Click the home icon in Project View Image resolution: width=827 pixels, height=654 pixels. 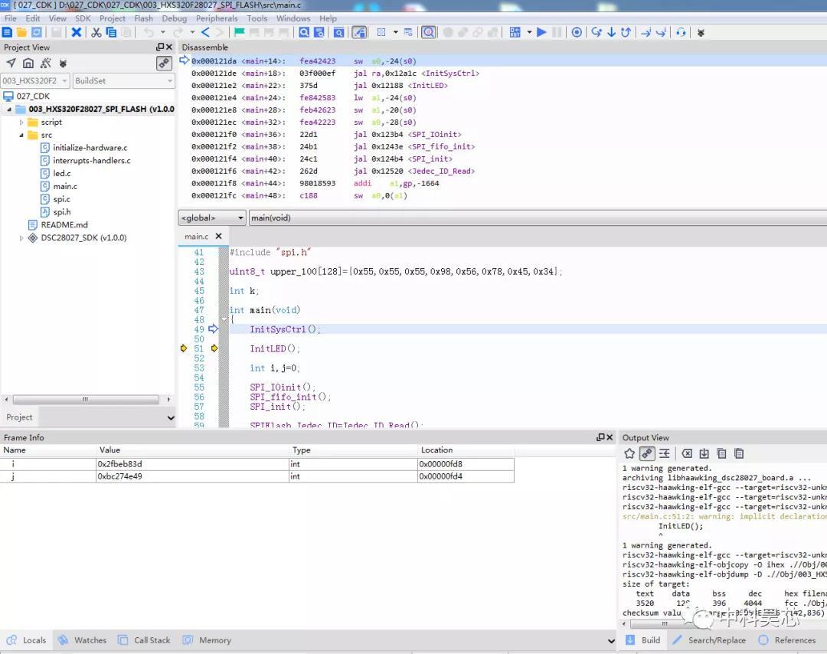click(28, 64)
